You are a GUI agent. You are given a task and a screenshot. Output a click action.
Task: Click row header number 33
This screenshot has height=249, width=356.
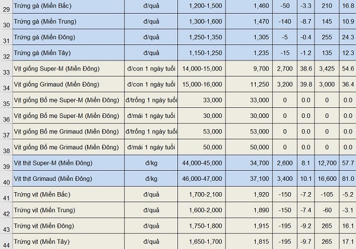6,72
